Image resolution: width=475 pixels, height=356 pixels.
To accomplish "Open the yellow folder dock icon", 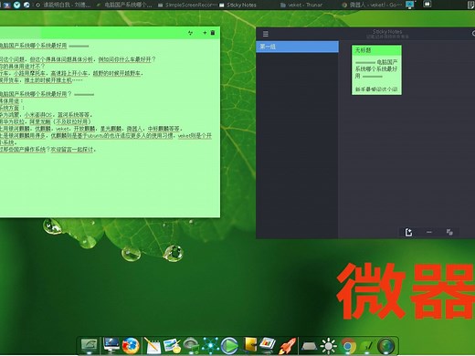I will pos(250,345).
